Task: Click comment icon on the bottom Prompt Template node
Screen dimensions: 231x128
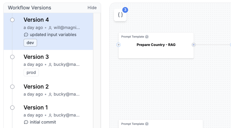Action: pos(147,124)
